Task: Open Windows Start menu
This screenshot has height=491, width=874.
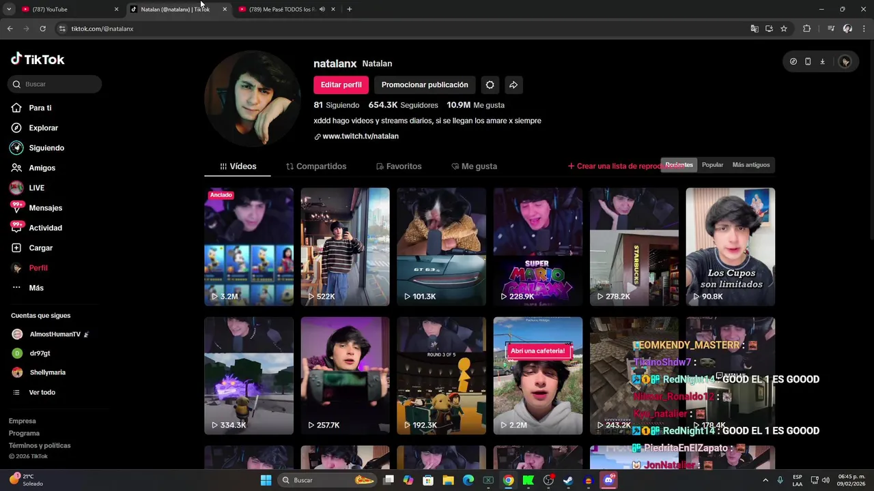Action: [266, 480]
